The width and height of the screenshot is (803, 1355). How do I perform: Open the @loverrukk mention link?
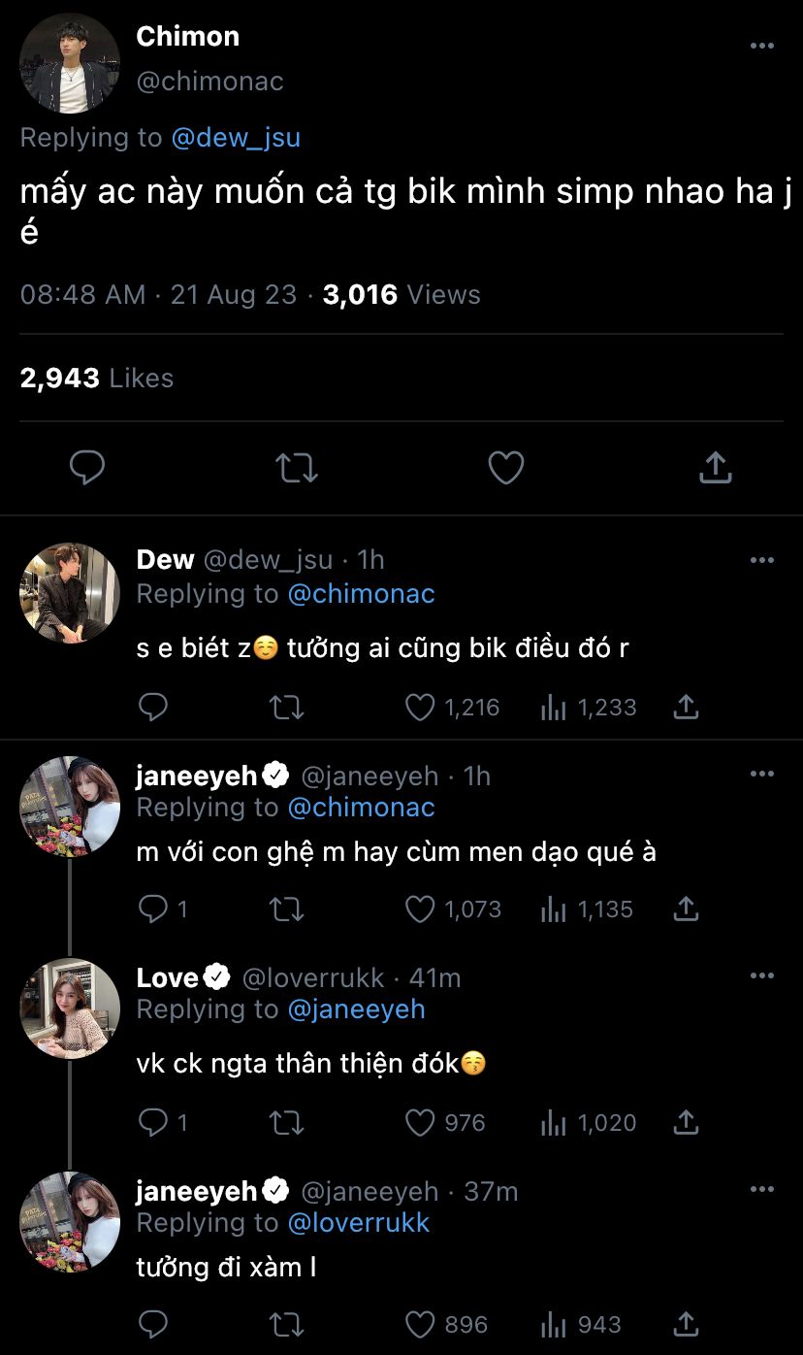tap(359, 1223)
